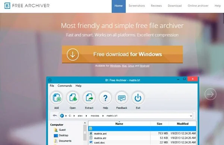The width and height of the screenshot is (224, 145).
Task: Select movies in the breadcrumb path
Action: [x=95, y=116]
